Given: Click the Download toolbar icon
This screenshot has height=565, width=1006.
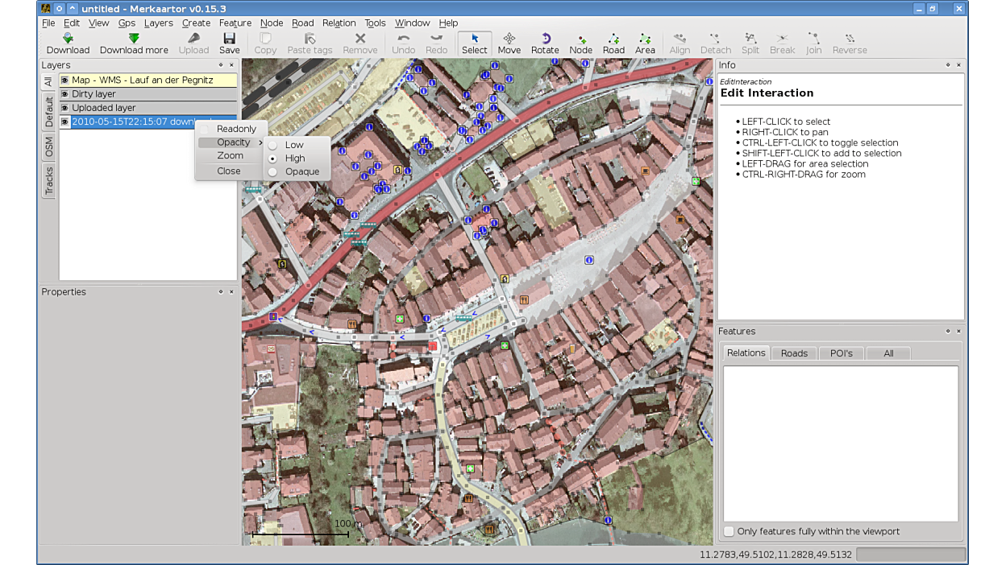Looking at the screenshot, I should 68,43.
